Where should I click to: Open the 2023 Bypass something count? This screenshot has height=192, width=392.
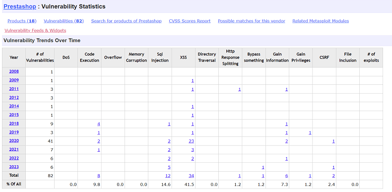click(x=263, y=167)
